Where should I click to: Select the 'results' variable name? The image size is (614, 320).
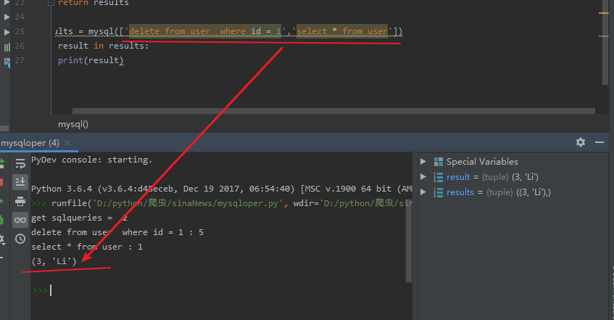(460, 192)
